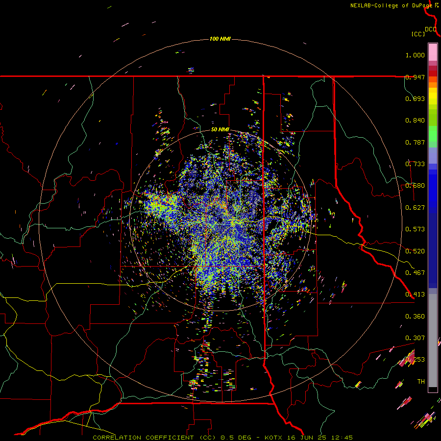Click the 0.307 color scale value

pos(415,338)
